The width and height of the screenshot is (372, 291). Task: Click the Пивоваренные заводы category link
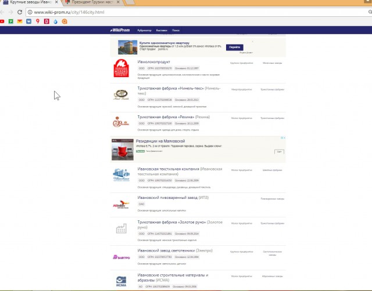pos(273,199)
